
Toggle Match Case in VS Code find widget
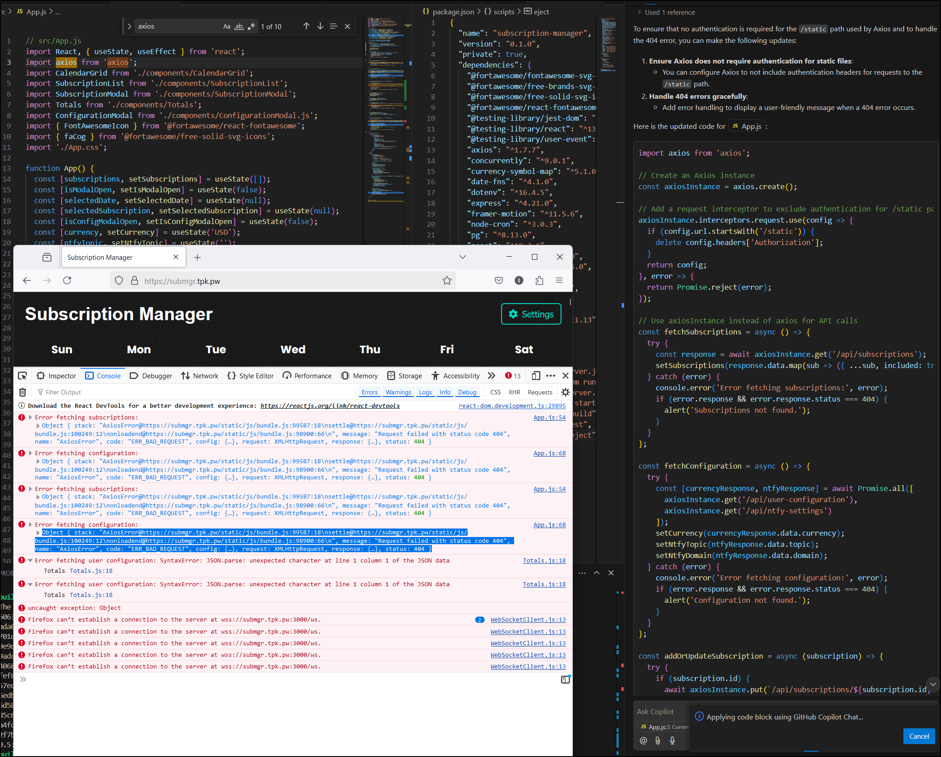point(227,26)
